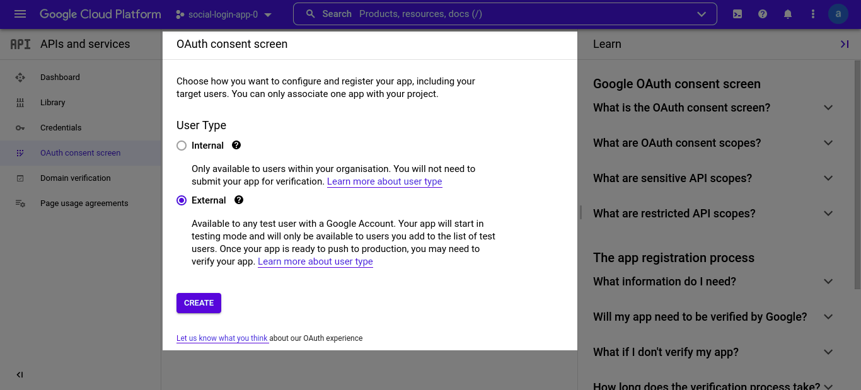Show help tooltip for External
Viewport: 861px width, 390px height.
click(239, 200)
